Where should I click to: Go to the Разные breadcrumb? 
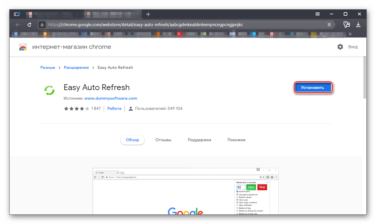click(x=48, y=67)
